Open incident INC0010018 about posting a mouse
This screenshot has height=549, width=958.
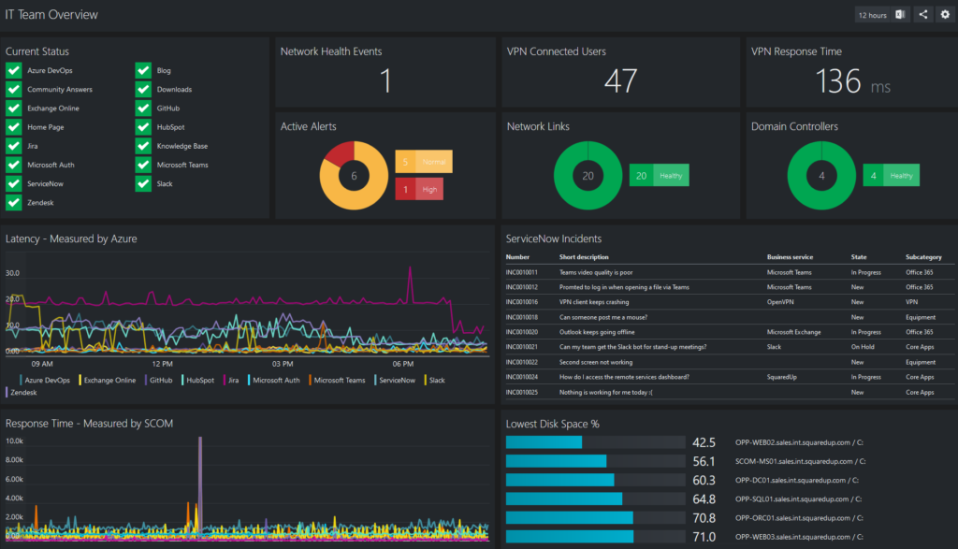(x=730, y=317)
